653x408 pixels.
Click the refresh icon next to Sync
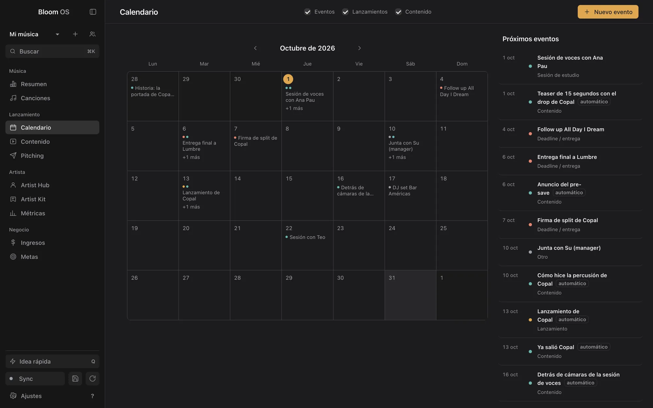92,379
